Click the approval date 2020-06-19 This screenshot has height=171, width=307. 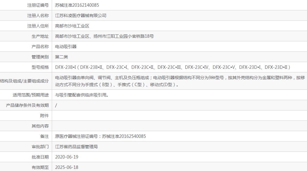point(67,157)
